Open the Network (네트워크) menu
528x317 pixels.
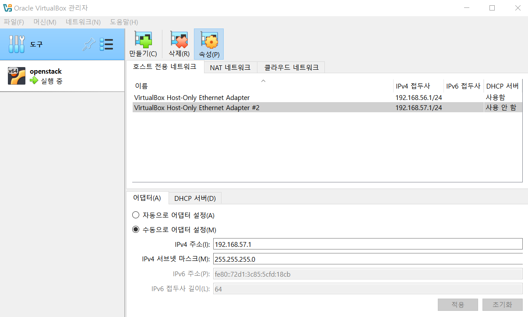[83, 22]
